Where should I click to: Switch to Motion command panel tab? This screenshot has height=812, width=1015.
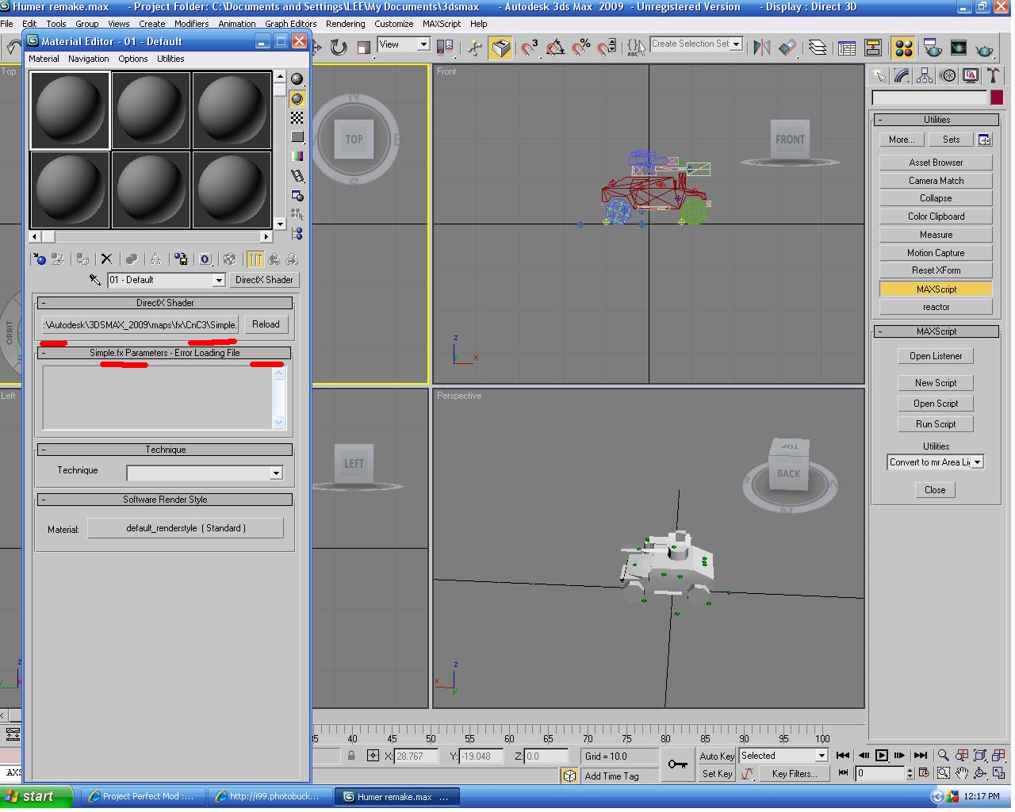(948, 75)
